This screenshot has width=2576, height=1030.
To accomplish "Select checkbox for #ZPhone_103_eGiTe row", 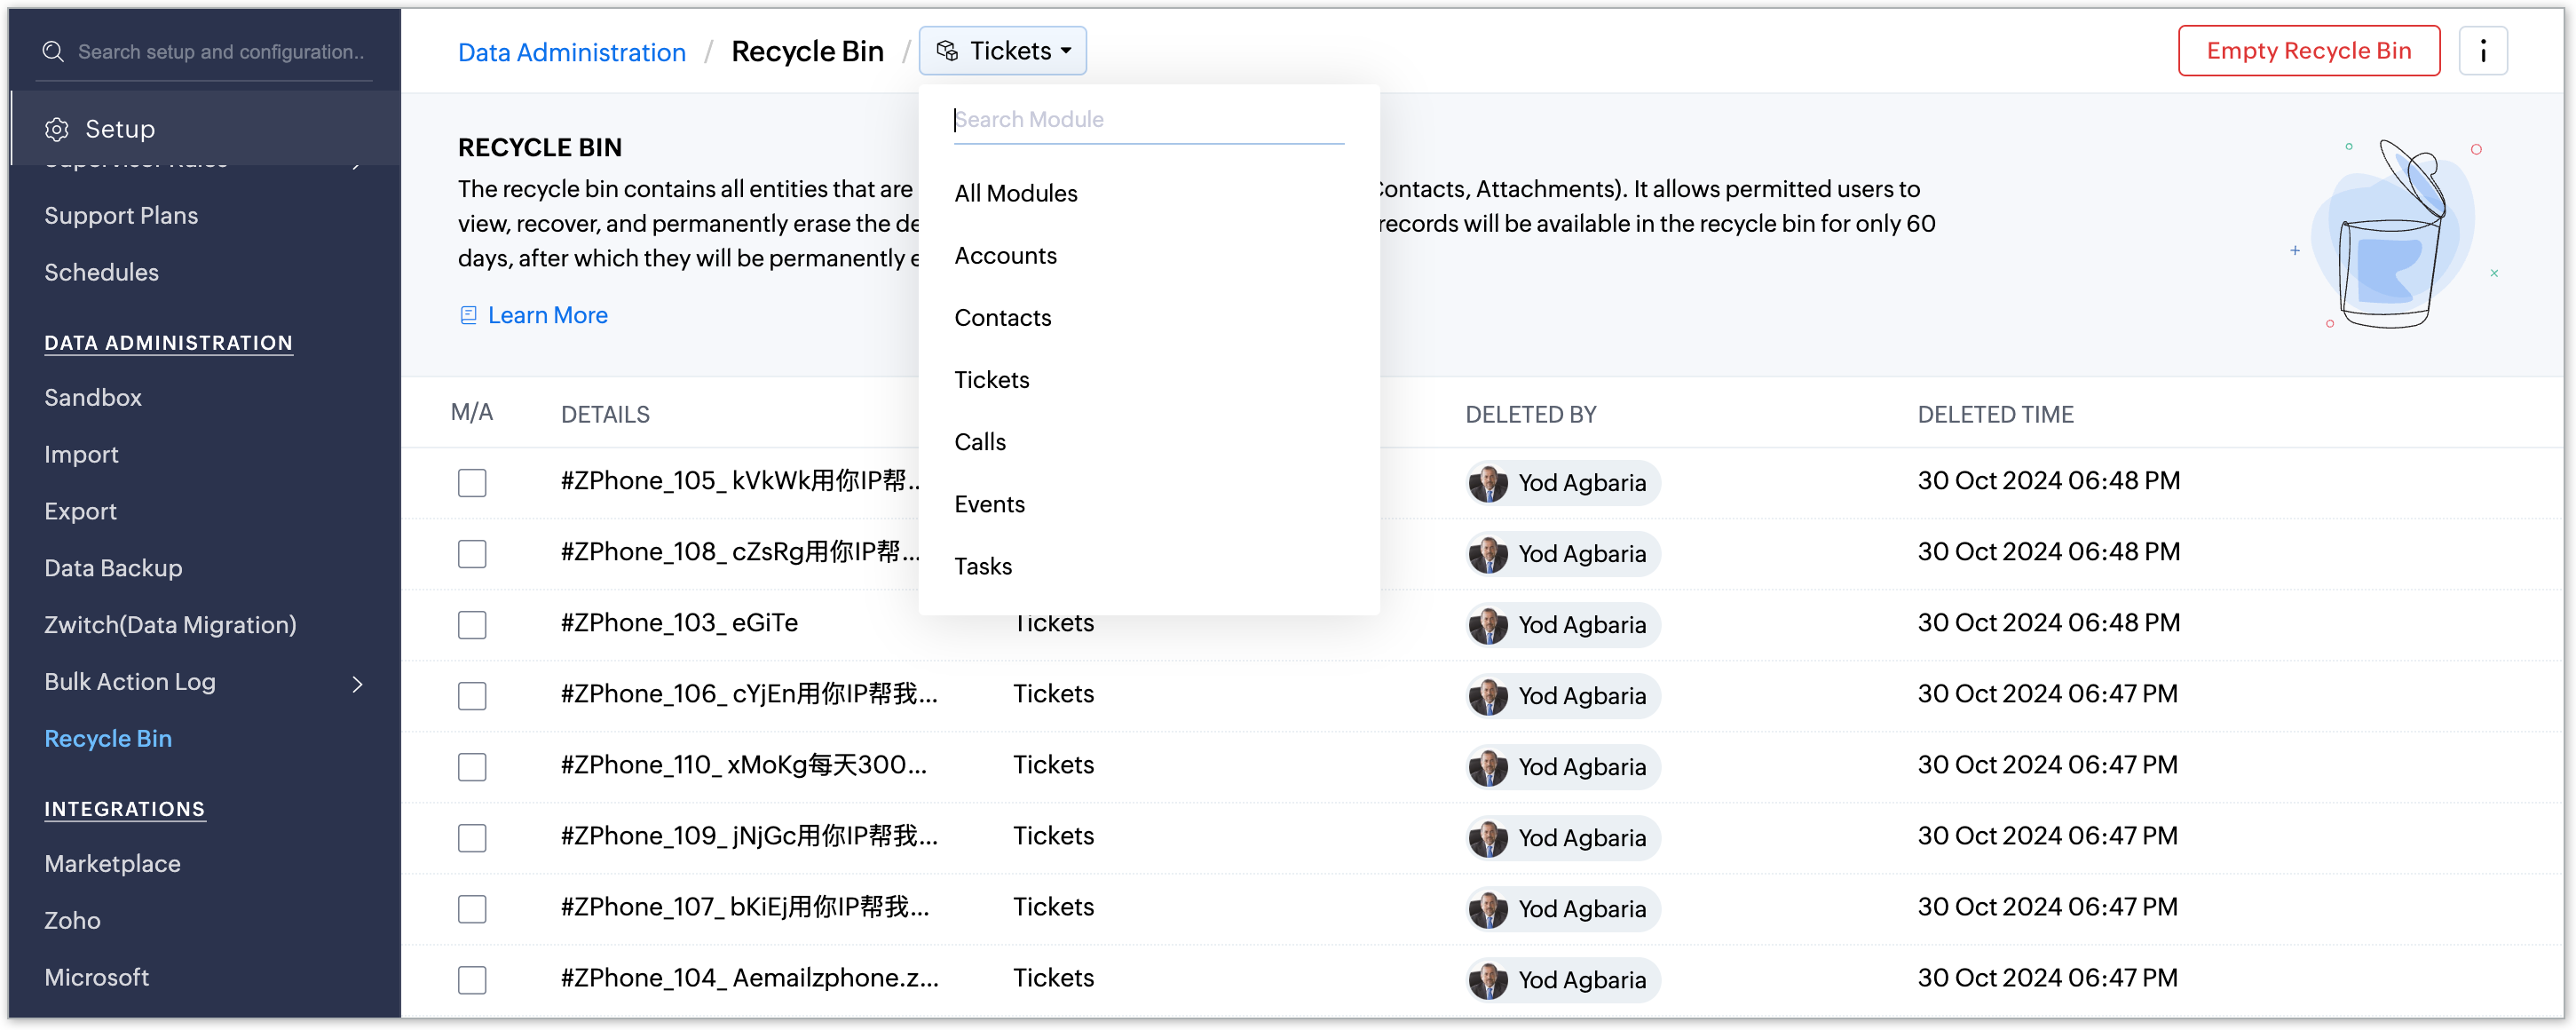I will pos(472,625).
